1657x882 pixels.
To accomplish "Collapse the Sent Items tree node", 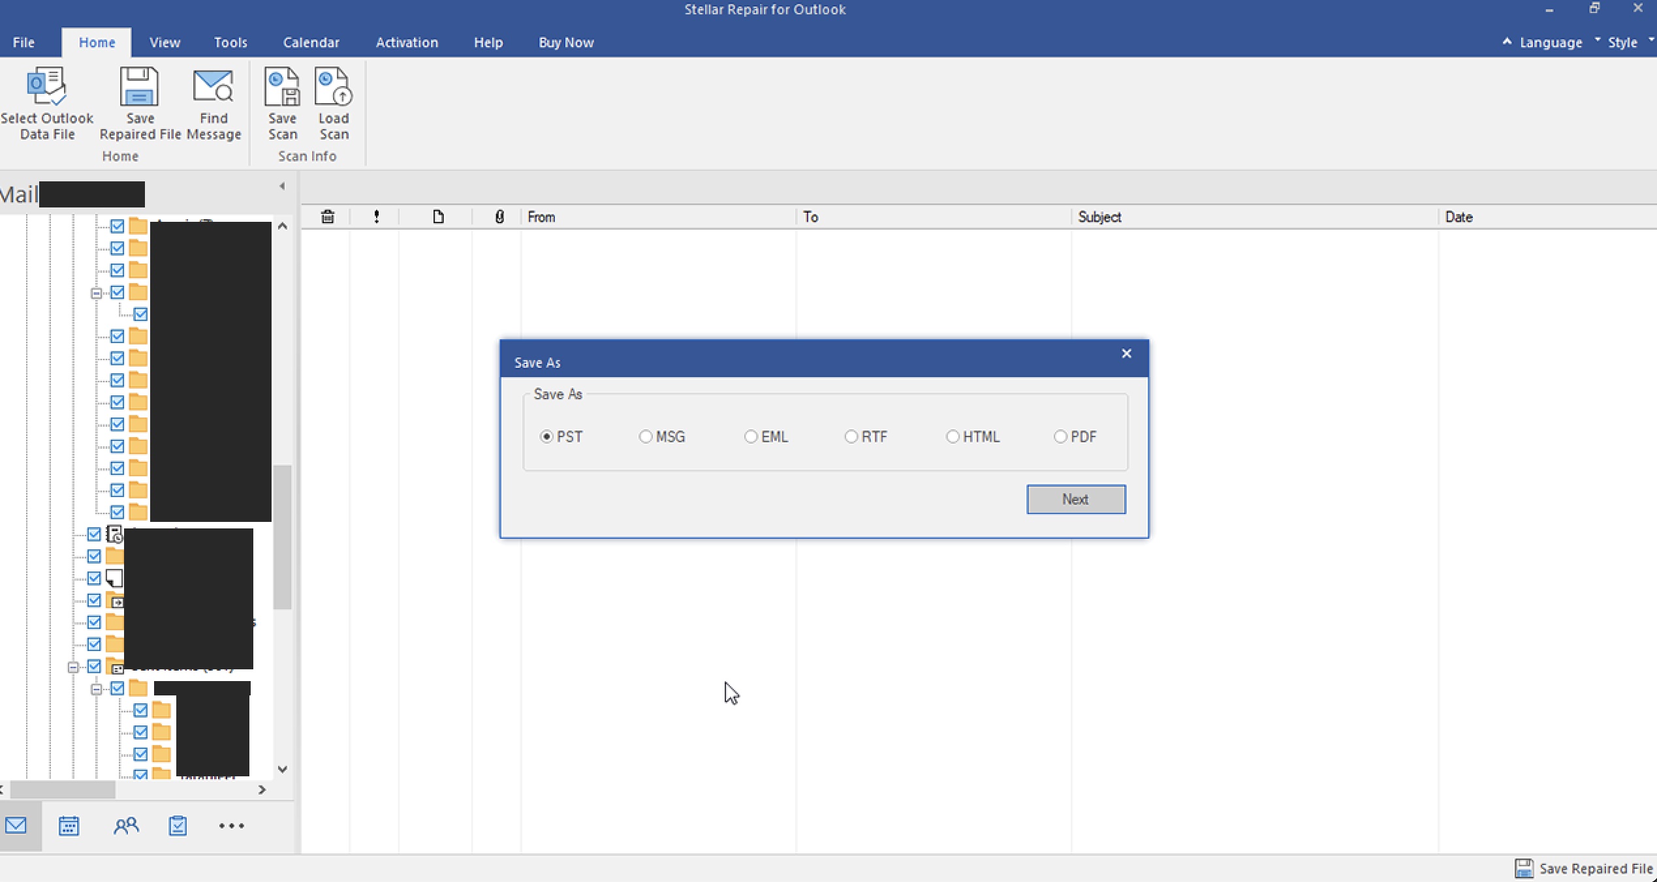I will [73, 667].
